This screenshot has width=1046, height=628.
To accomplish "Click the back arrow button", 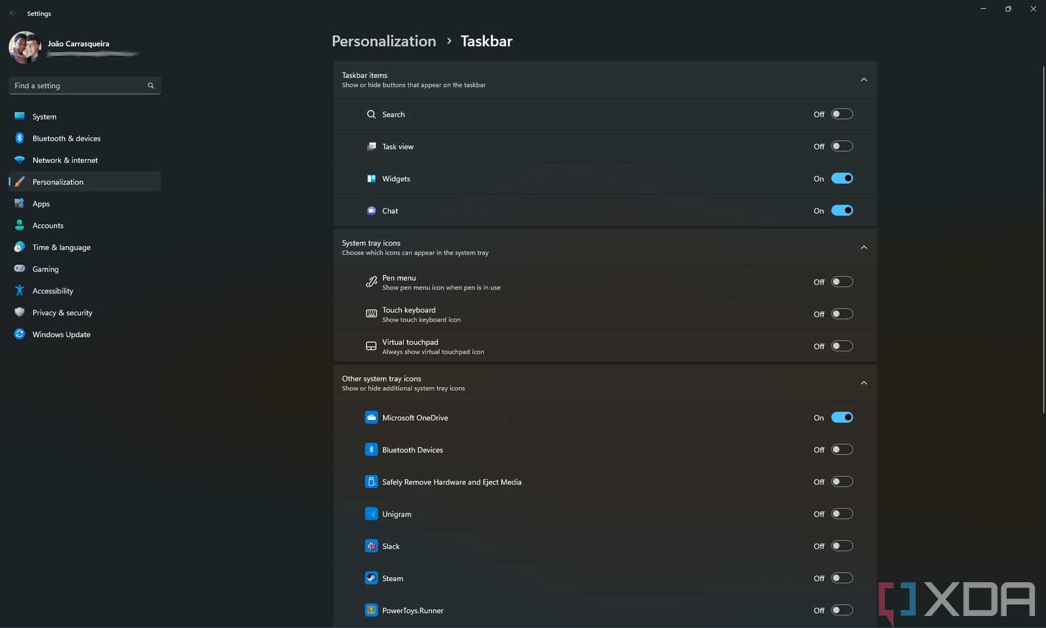I will pyautogui.click(x=13, y=13).
